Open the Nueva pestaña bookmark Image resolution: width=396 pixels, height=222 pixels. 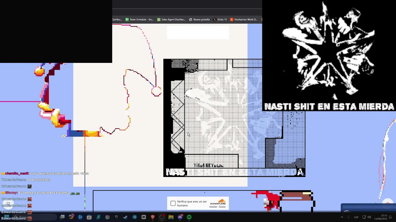[x=199, y=19]
